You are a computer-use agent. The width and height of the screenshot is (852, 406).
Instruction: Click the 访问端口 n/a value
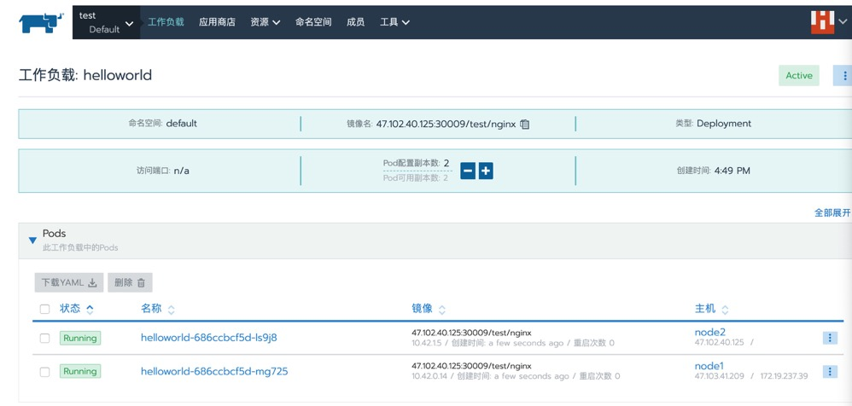(x=182, y=171)
